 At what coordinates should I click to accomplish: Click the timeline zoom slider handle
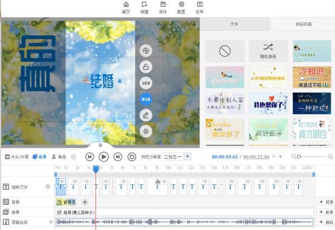click(299, 157)
